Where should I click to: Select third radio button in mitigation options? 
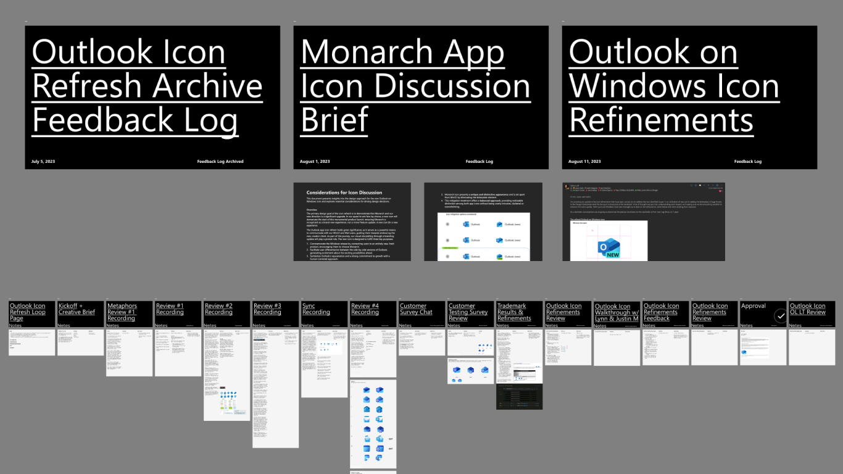point(447,256)
